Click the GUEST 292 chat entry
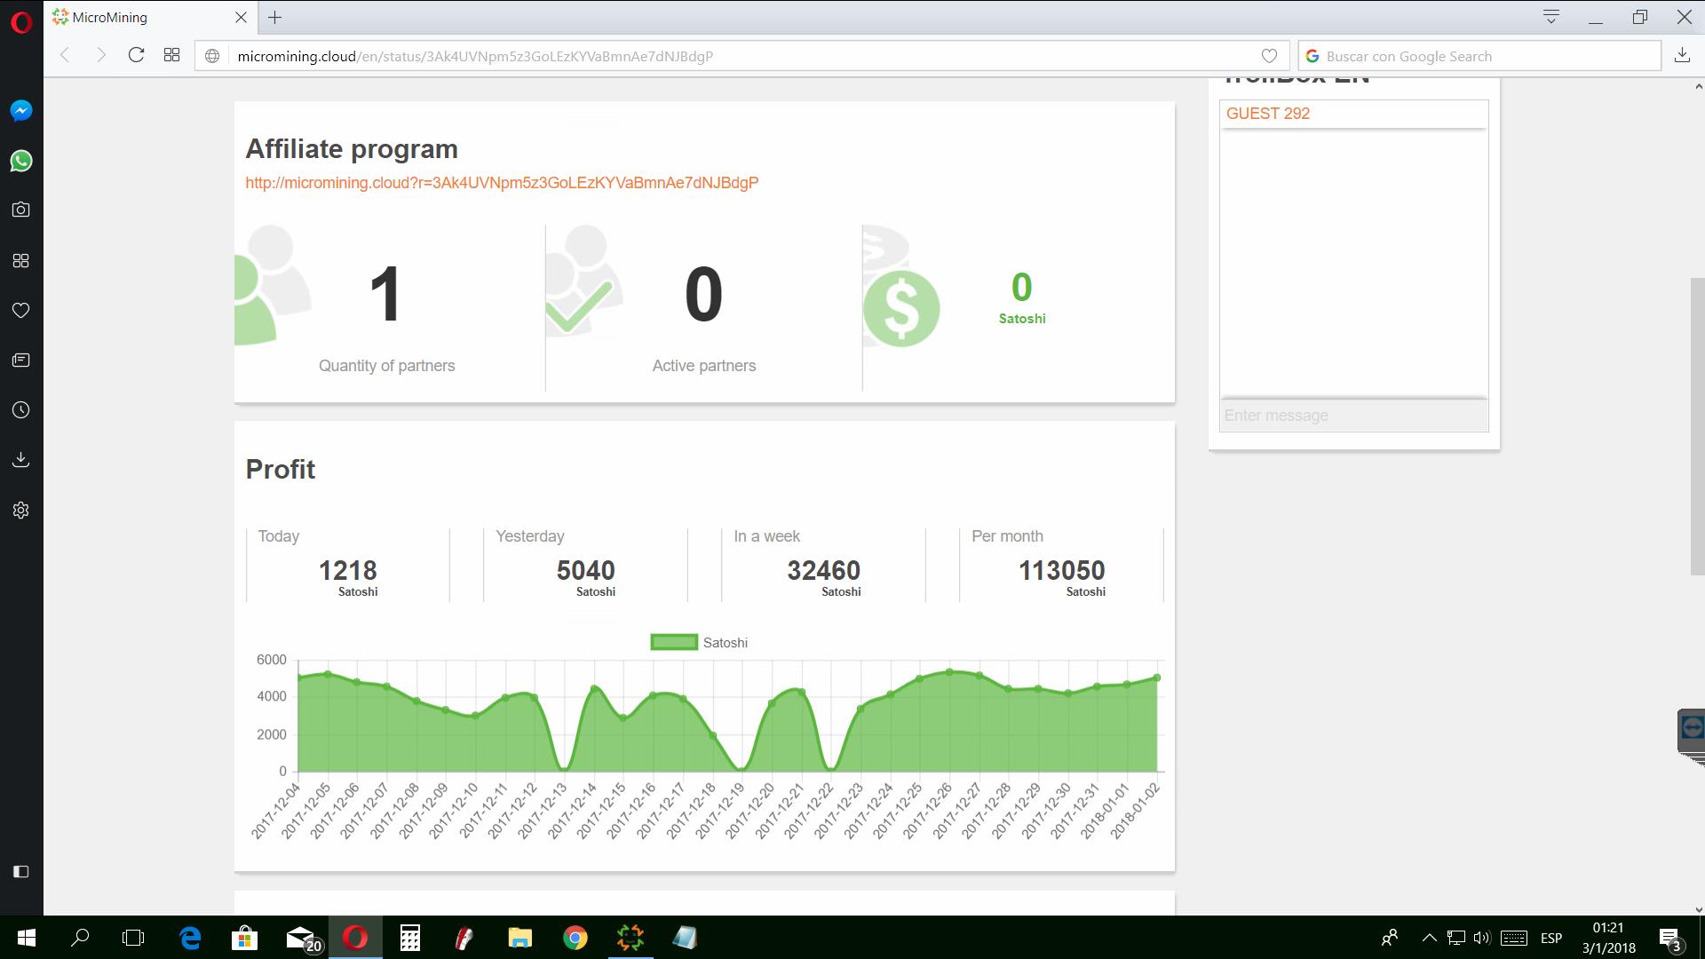Image resolution: width=1705 pixels, height=959 pixels. pos(1268,114)
